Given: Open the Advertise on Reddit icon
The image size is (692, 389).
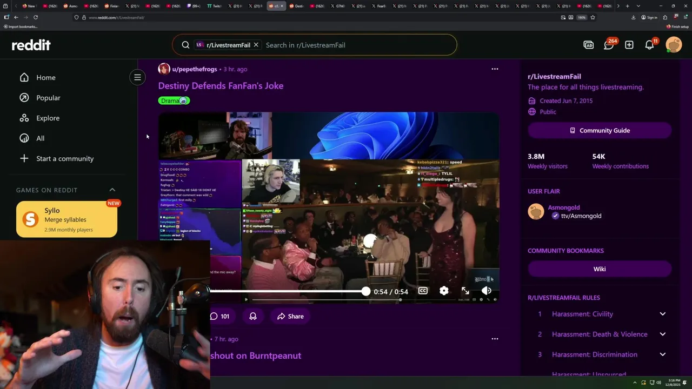Looking at the screenshot, I should point(589,45).
